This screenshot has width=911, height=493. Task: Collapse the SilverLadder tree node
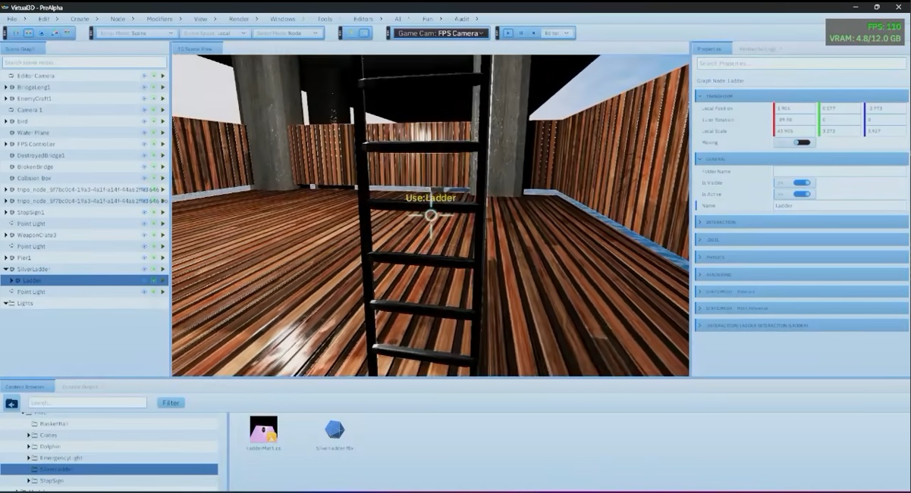5,269
